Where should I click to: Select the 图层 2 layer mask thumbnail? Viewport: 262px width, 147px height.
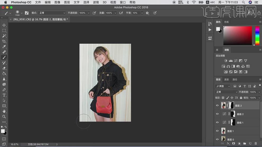point(231,105)
